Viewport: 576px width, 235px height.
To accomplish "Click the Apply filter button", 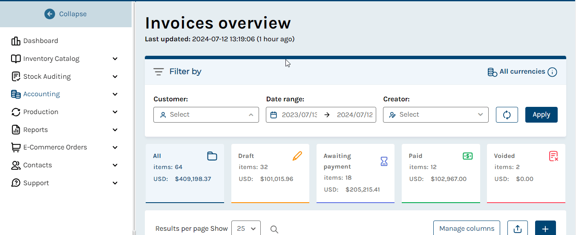I will (541, 115).
